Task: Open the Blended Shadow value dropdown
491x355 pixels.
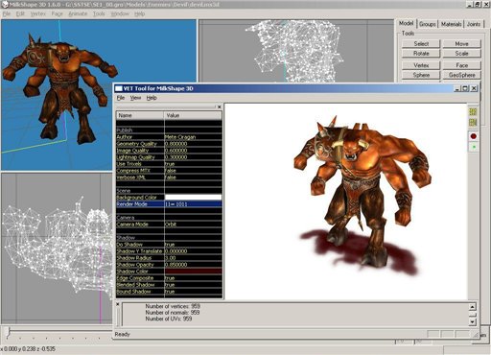Action: click(193, 285)
